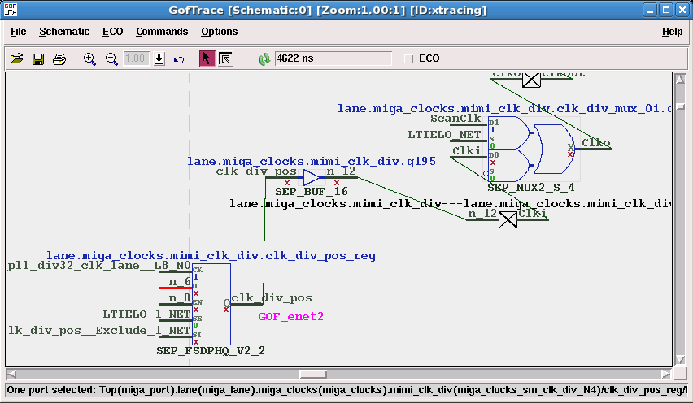693x403 pixels.
Task: Click the print icon
Action: 59,58
